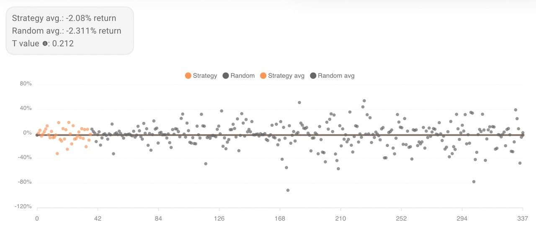Screen dimensions: 536x231
Task: Click the -120% y-axis label
Action: [x=24, y=207]
